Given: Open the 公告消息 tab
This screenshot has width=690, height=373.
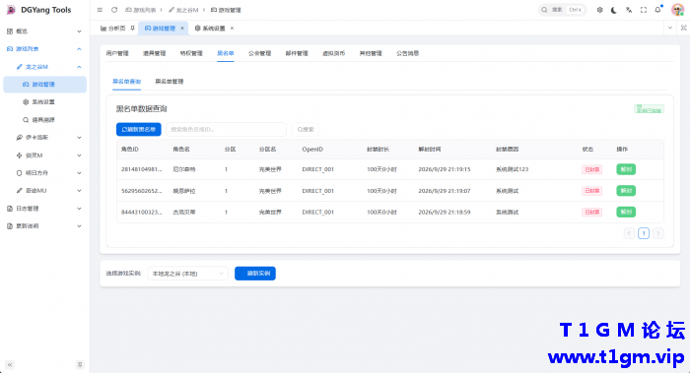Looking at the screenshot, I should (x=407, y=53).
